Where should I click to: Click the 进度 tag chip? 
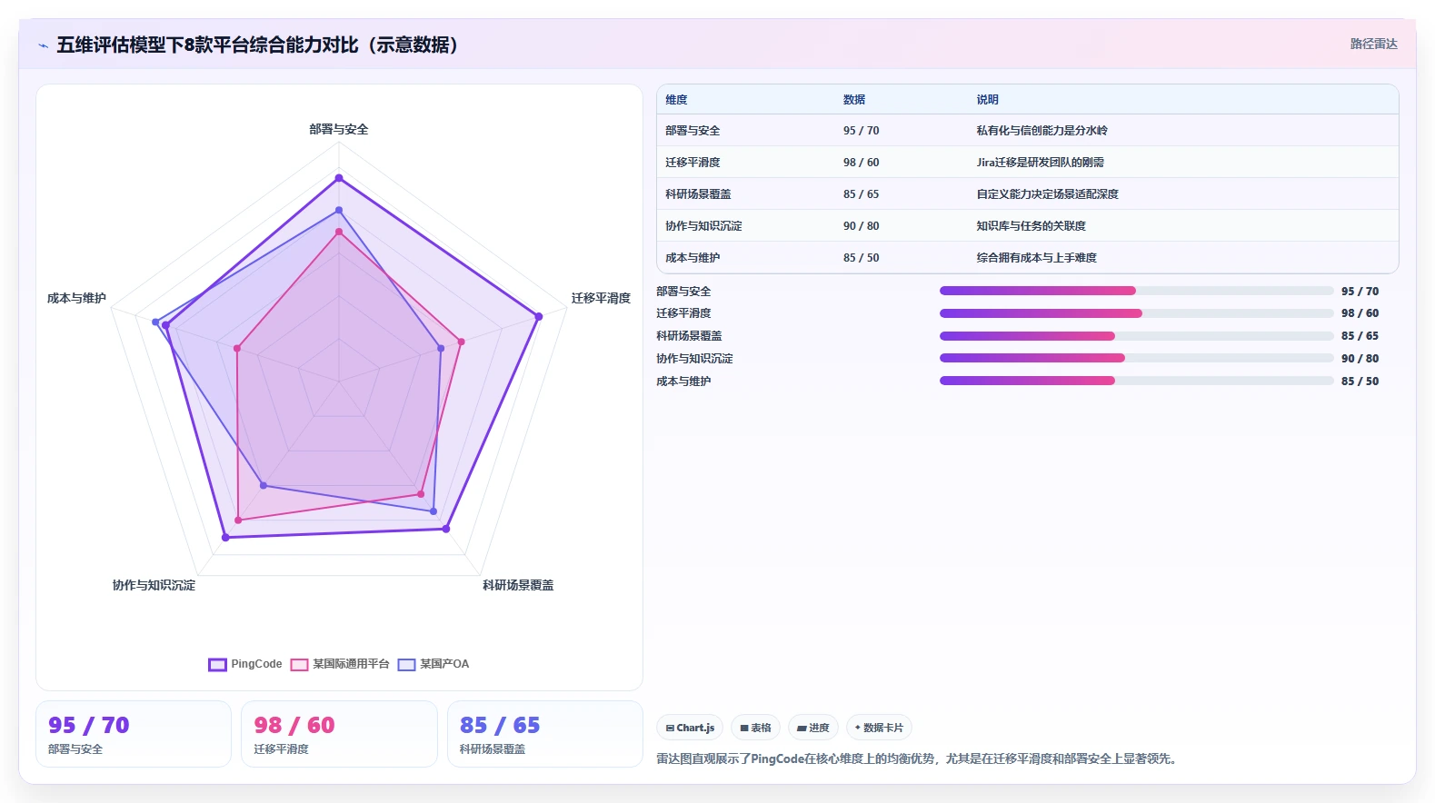pos(812,728)
